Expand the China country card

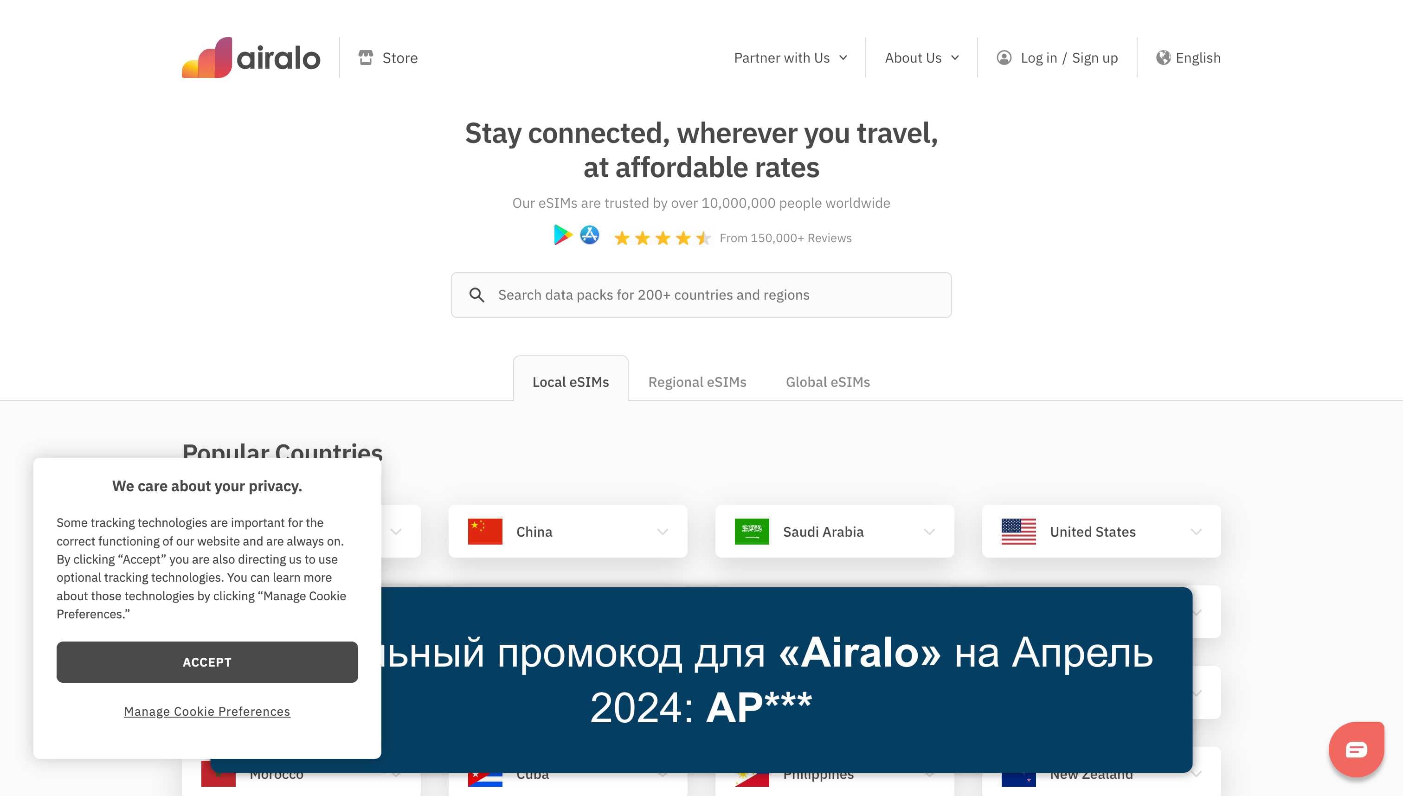point(663,532)
